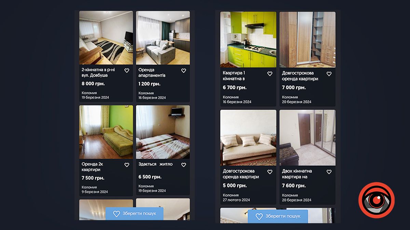Click the left Зберегти пошук button
Screen dimensions: 410x230
[x=134, y=214]
